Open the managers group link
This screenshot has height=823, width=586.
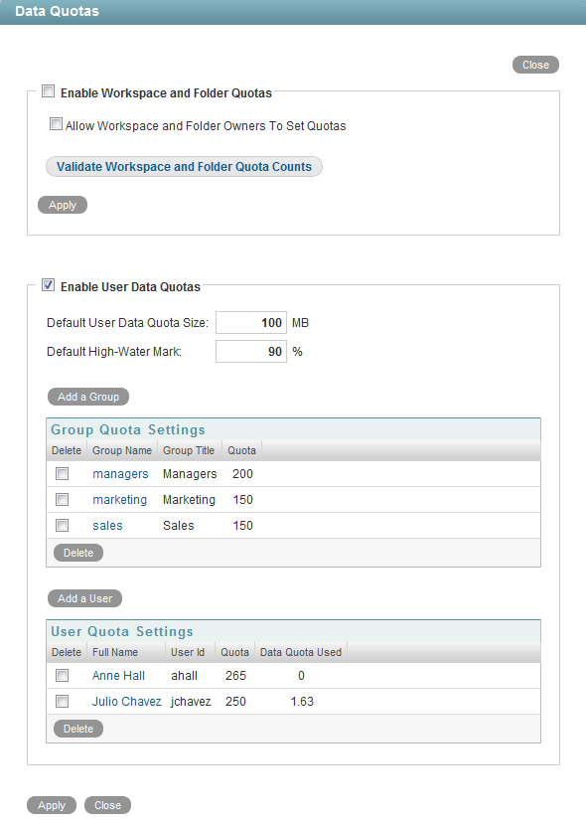tap(120, 474)
